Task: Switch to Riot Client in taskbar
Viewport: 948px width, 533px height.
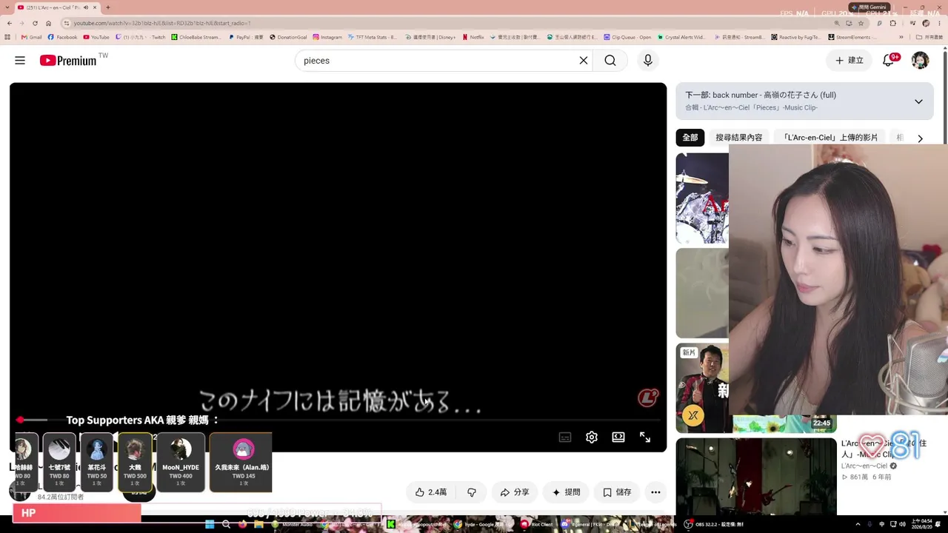Action: tap(538, 524)
